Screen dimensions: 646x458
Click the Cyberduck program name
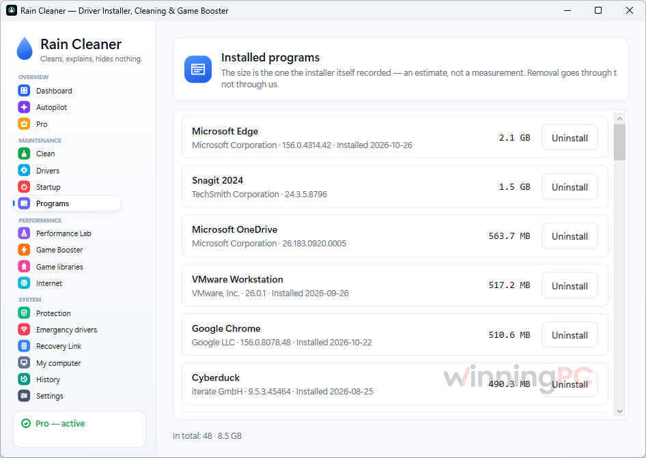pyautogui.click(x=216, y=377)
